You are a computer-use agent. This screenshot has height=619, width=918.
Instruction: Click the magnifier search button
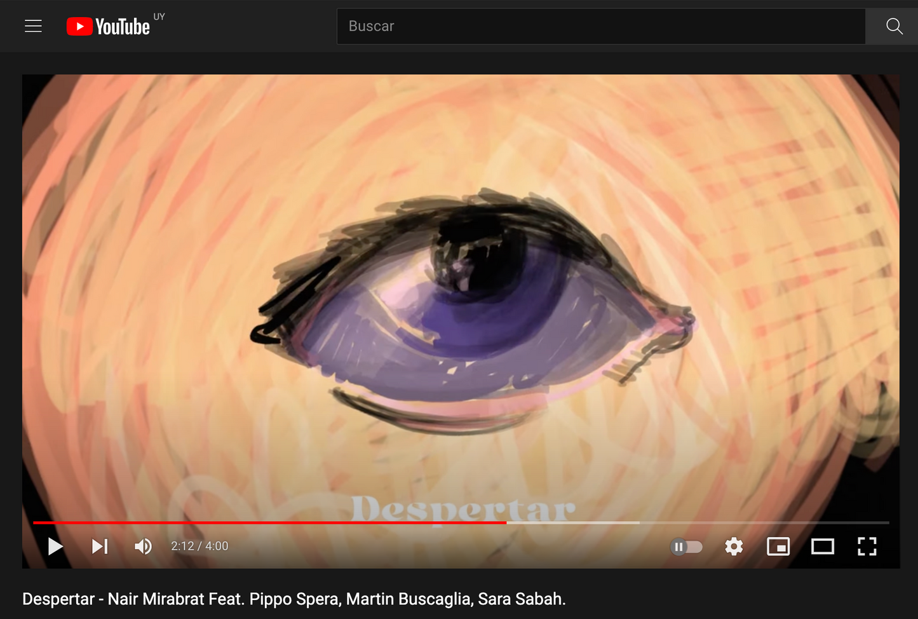tap(894, 26)
